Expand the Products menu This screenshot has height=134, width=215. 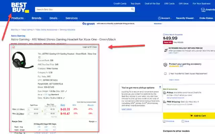point(18,18)
